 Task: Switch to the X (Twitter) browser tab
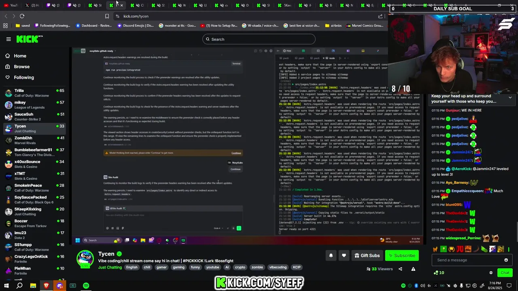(x=32, y=5)
